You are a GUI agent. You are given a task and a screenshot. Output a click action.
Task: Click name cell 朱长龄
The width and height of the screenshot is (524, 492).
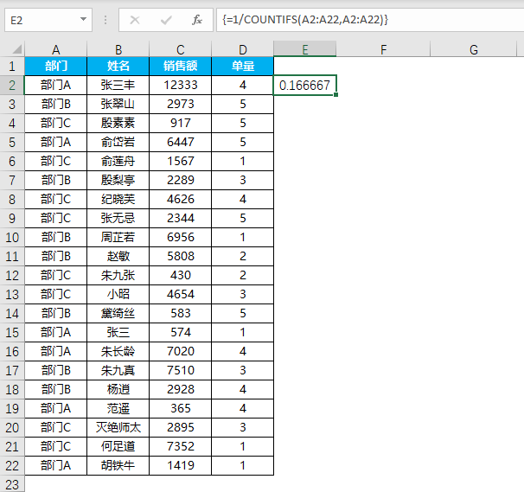coord(118,352)
